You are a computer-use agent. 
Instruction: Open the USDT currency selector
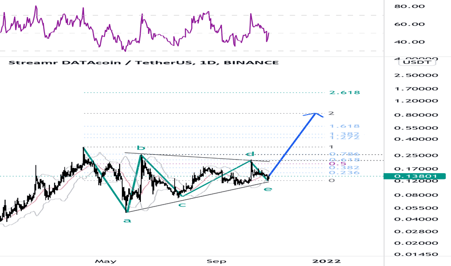417,62
